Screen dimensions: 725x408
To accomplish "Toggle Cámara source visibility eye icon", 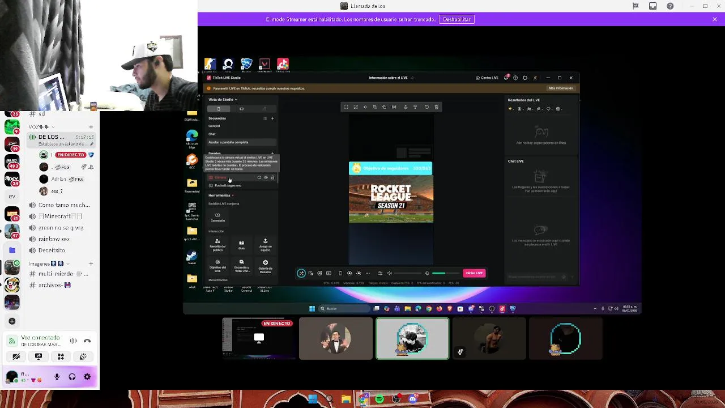I will pos(266,178).
